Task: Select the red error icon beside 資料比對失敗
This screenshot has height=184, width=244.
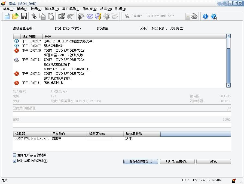Action: tap(17, 83)
